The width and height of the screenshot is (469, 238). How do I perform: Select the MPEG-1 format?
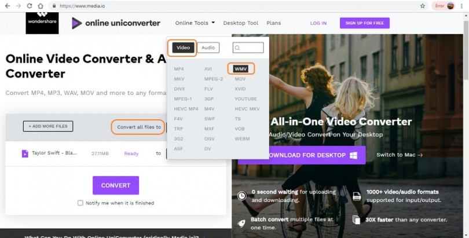point(183,98)
